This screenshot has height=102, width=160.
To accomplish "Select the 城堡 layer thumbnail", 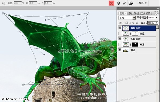I will tap(126, 50).
